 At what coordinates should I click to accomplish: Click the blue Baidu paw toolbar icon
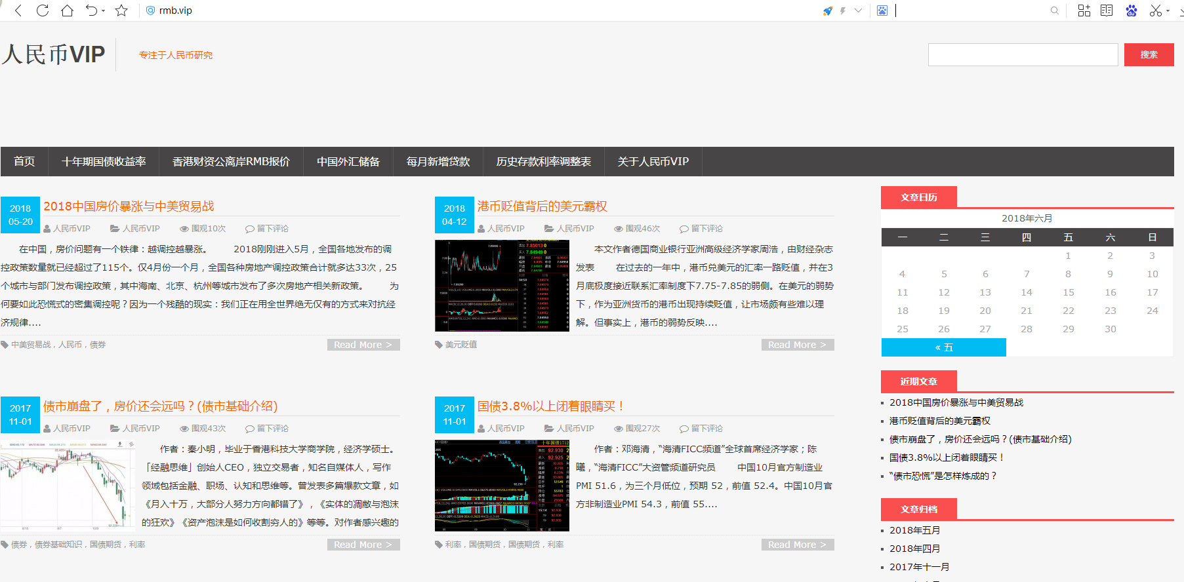click(x=1132, y=10)
